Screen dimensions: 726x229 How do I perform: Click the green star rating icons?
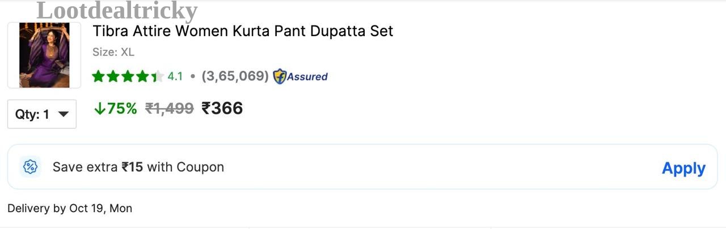[128, 76]
